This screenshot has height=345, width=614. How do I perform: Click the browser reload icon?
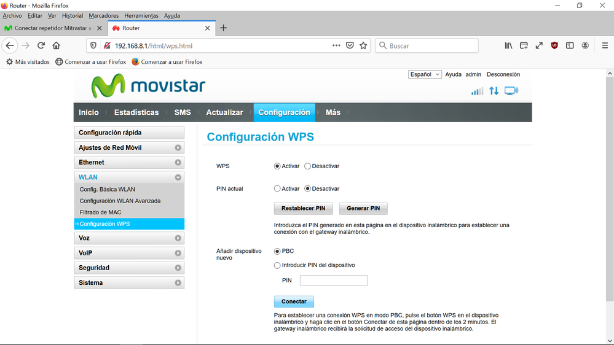(x=41, y=45)
